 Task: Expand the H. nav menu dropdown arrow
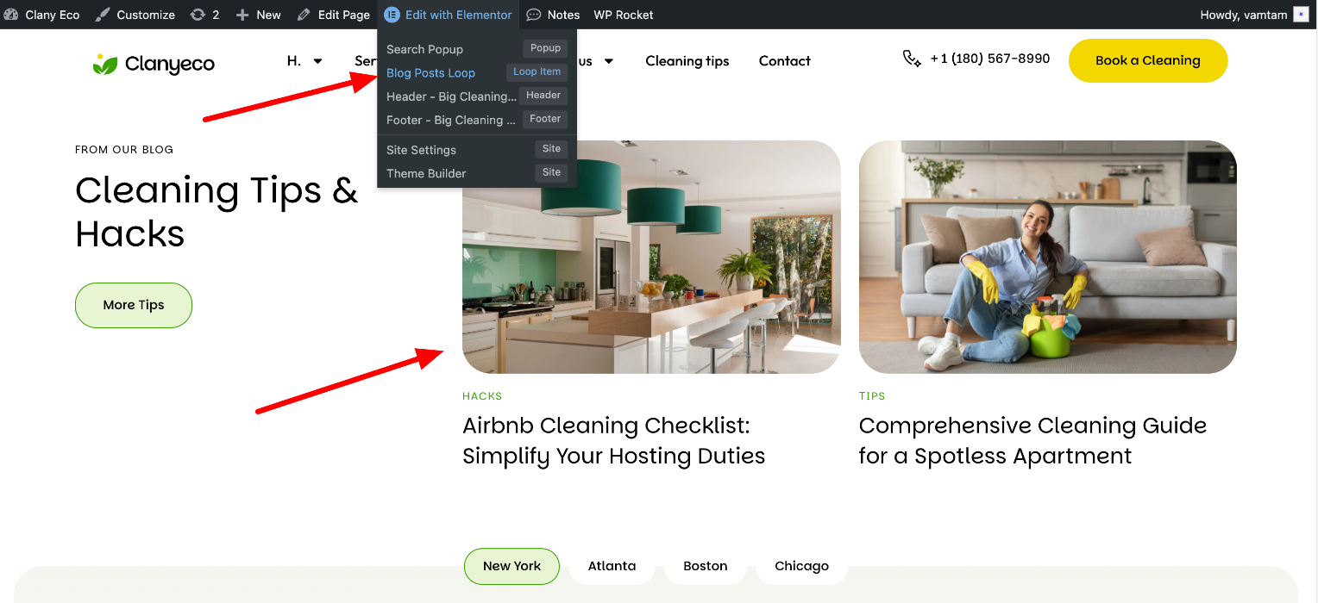point(318,61)
